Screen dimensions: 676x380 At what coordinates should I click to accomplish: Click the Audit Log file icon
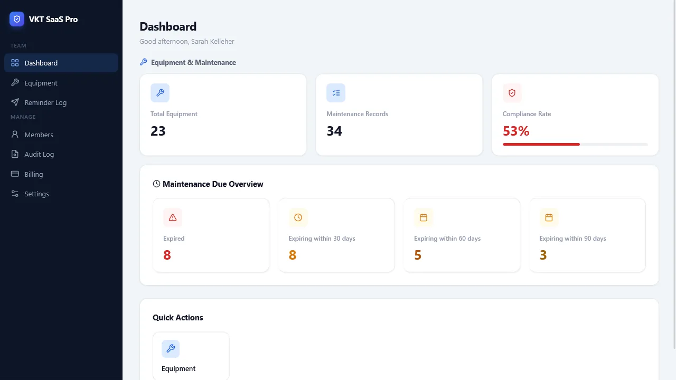point(15,154)
